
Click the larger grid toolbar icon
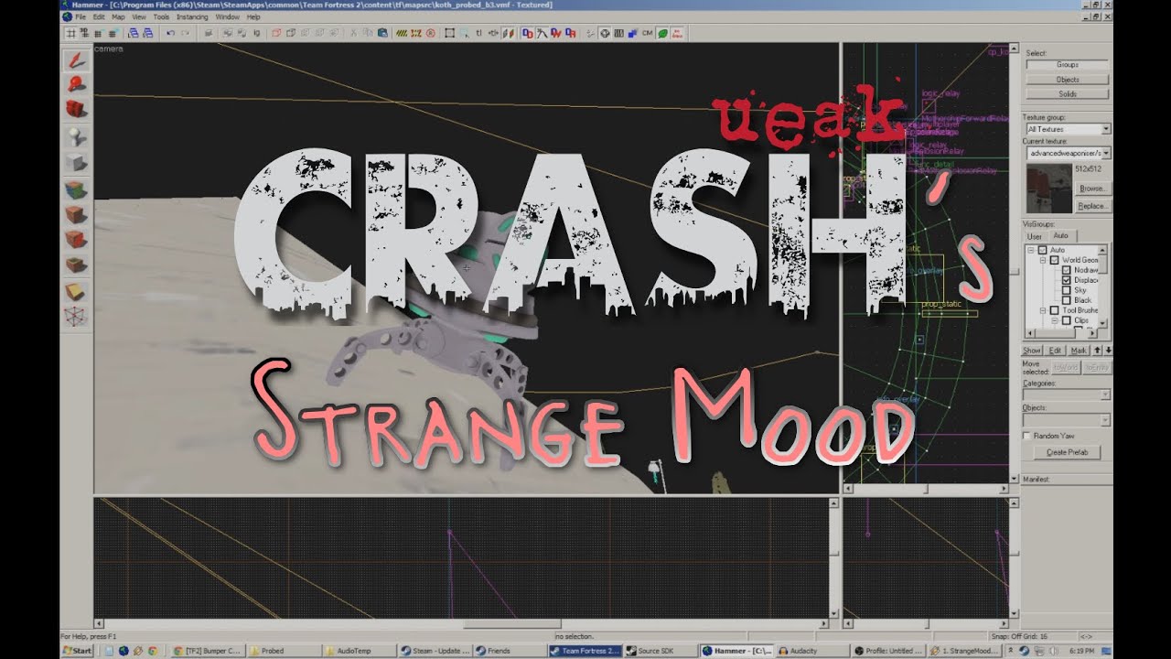pyautogui.click(x=112, y=33)
